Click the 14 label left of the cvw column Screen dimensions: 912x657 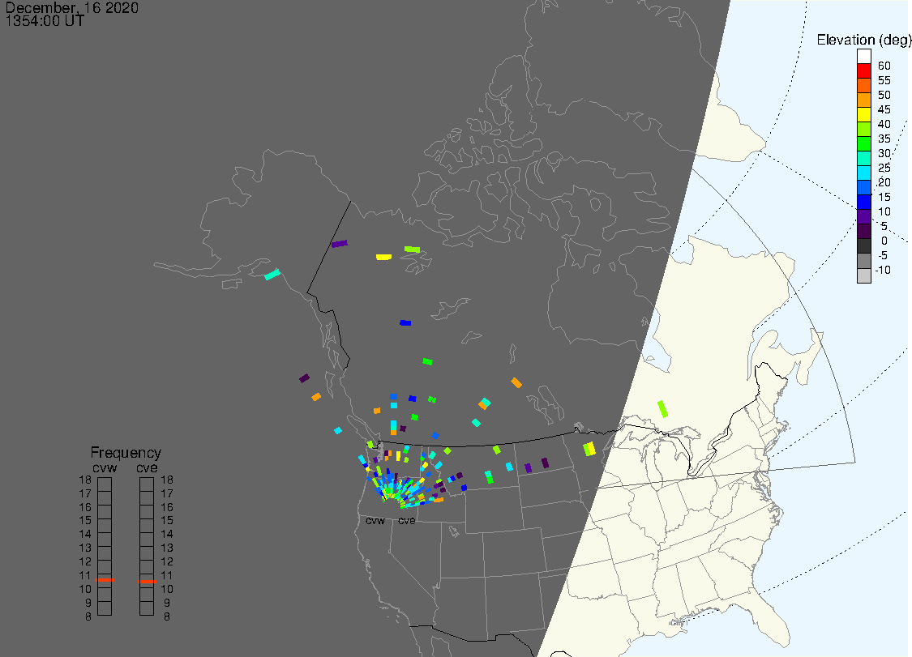[85, 534]
